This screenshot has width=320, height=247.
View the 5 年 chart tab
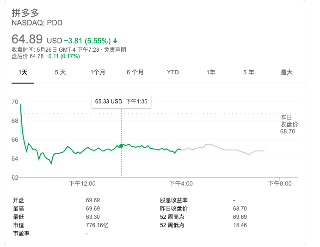[x=248, y=72]
